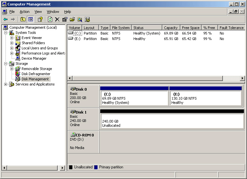The height and width of the screenshot is (179, 247).
Task: Sort by Capacity column header
Action: [x=171, y=28]
